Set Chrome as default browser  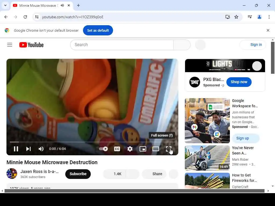[98, 30]
